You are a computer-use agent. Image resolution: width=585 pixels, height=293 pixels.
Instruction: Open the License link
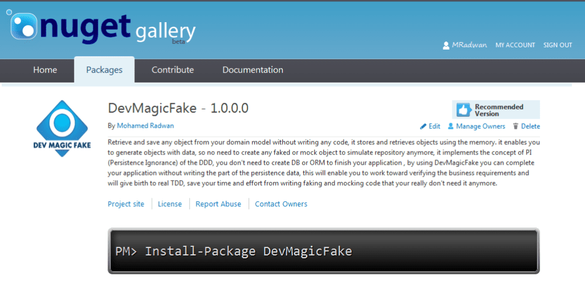point(170,204)
